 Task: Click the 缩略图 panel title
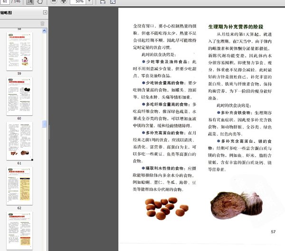coord(6,12)
